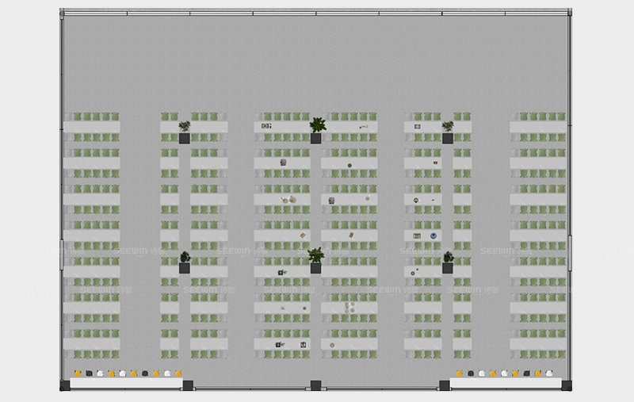Screen dimensions: 634x402
Task: Click the dark pillar beside the right counter
Action: click(x=444, y=385)
